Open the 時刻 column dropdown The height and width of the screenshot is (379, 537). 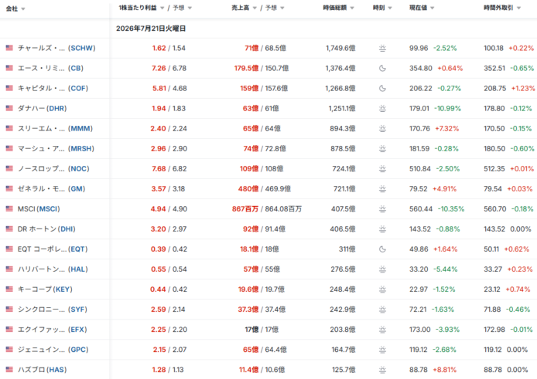click(390, 8)
